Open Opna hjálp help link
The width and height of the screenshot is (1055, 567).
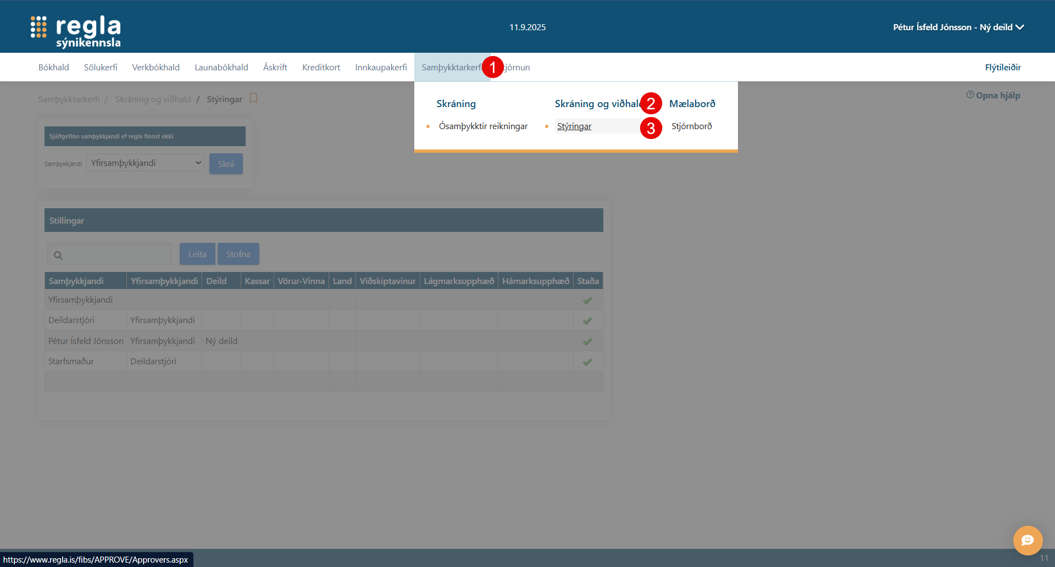pos(993,95)
